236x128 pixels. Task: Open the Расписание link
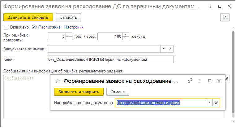[49, 27]
